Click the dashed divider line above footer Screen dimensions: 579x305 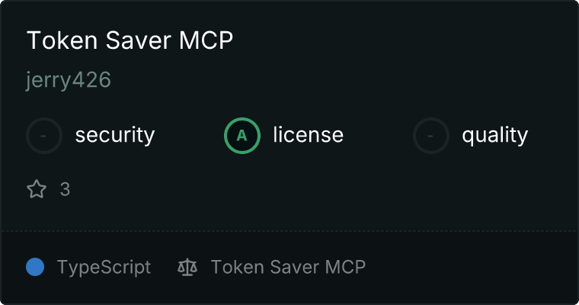(x=289, y=231)
